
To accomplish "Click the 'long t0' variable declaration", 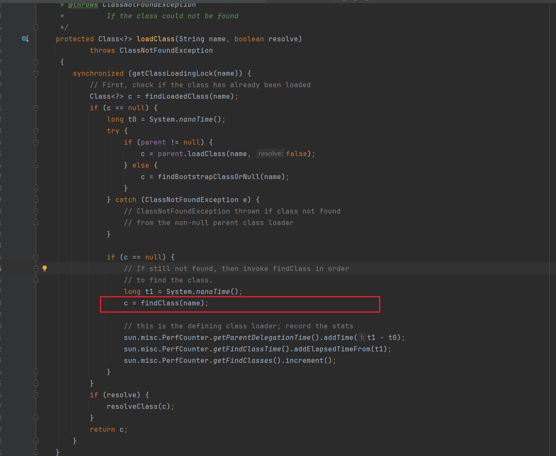I will pyautogui.click(x=122, y=119).
